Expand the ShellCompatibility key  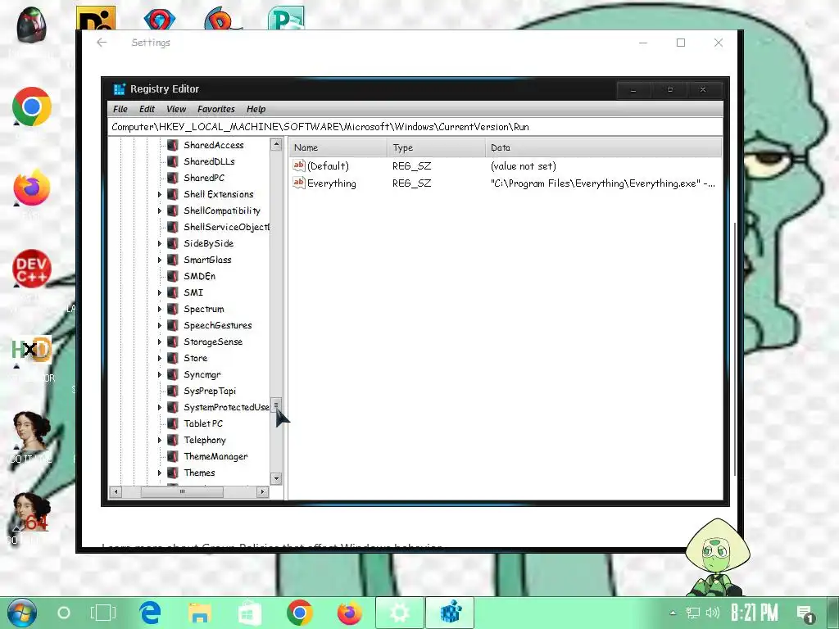point(160,210)
